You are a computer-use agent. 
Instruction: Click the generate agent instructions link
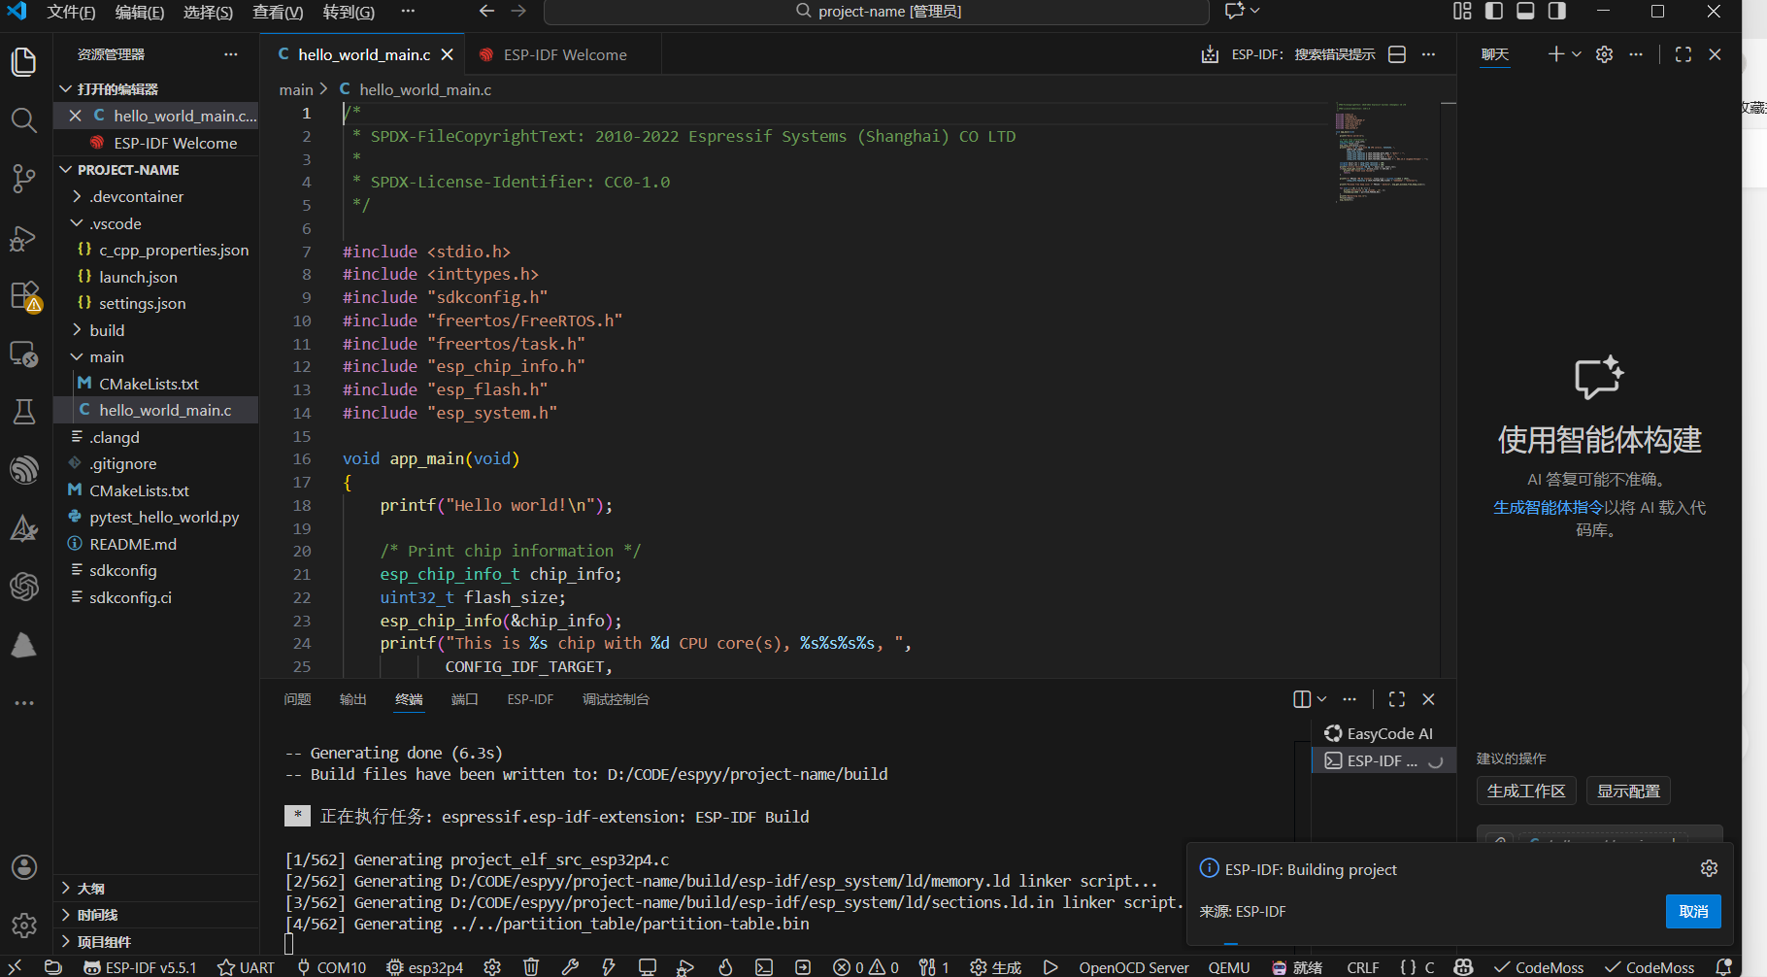pyautogui.click(x=1548, y=507)
